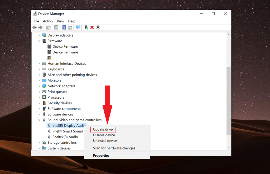Expand the Network adapters category
This screenshot has width=270, height=174.
point(40,86)
